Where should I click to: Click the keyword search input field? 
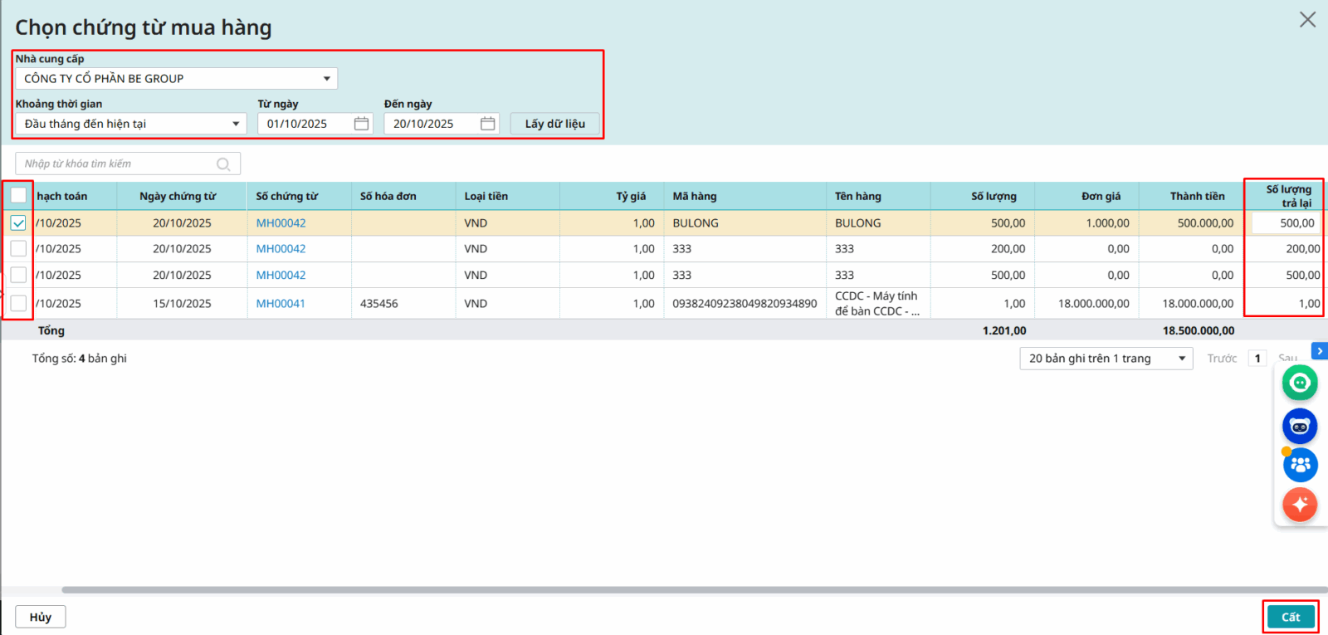tap(116, 164)
